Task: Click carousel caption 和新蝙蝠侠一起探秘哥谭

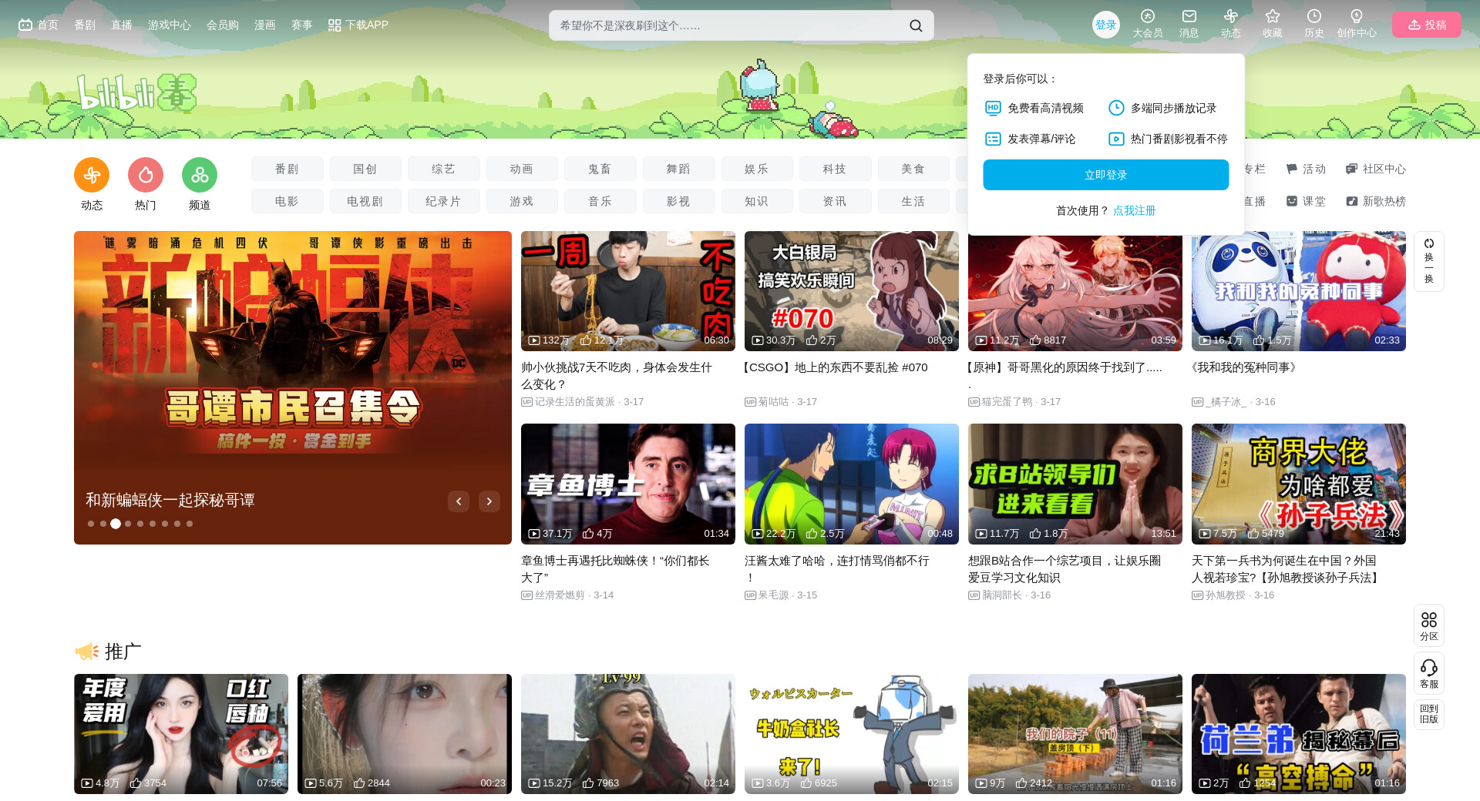Action: (170, 500)
